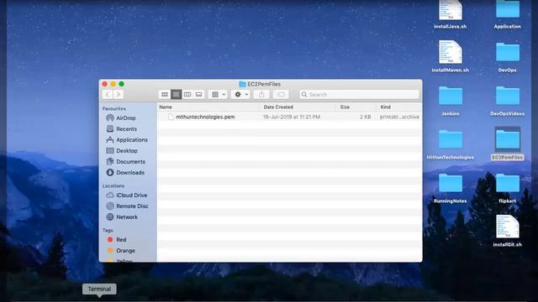Open iCloud Drive in the sidebar
538x302 pixels.
point(131,195)
